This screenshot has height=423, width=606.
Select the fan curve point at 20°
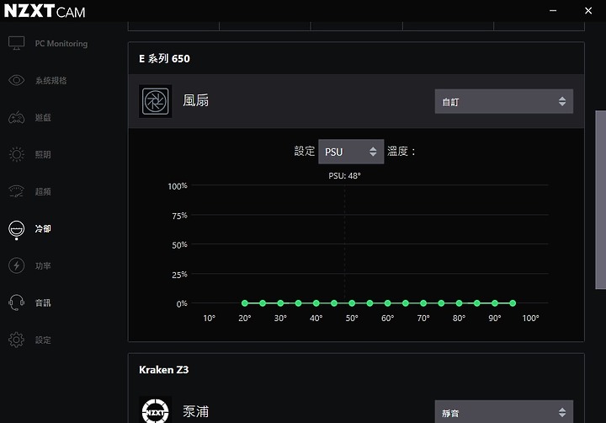[245, 303]
